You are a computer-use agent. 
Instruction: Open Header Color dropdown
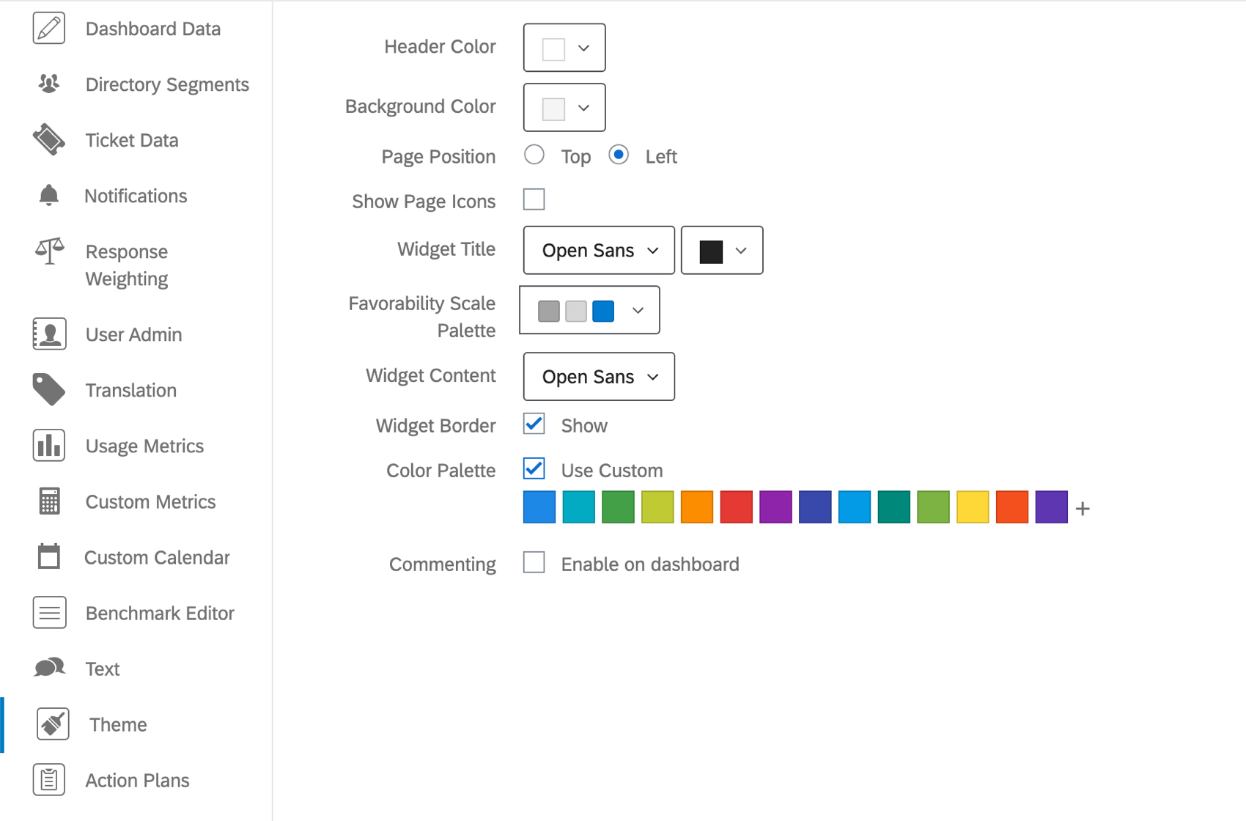(x=564, y=48)
